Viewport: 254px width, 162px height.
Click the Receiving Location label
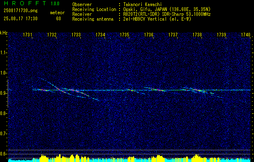[x=94, y=9]
